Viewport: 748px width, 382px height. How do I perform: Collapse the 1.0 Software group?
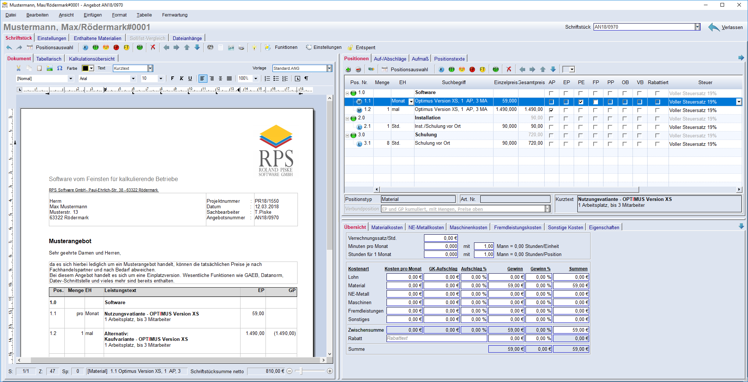click(347, 93)
